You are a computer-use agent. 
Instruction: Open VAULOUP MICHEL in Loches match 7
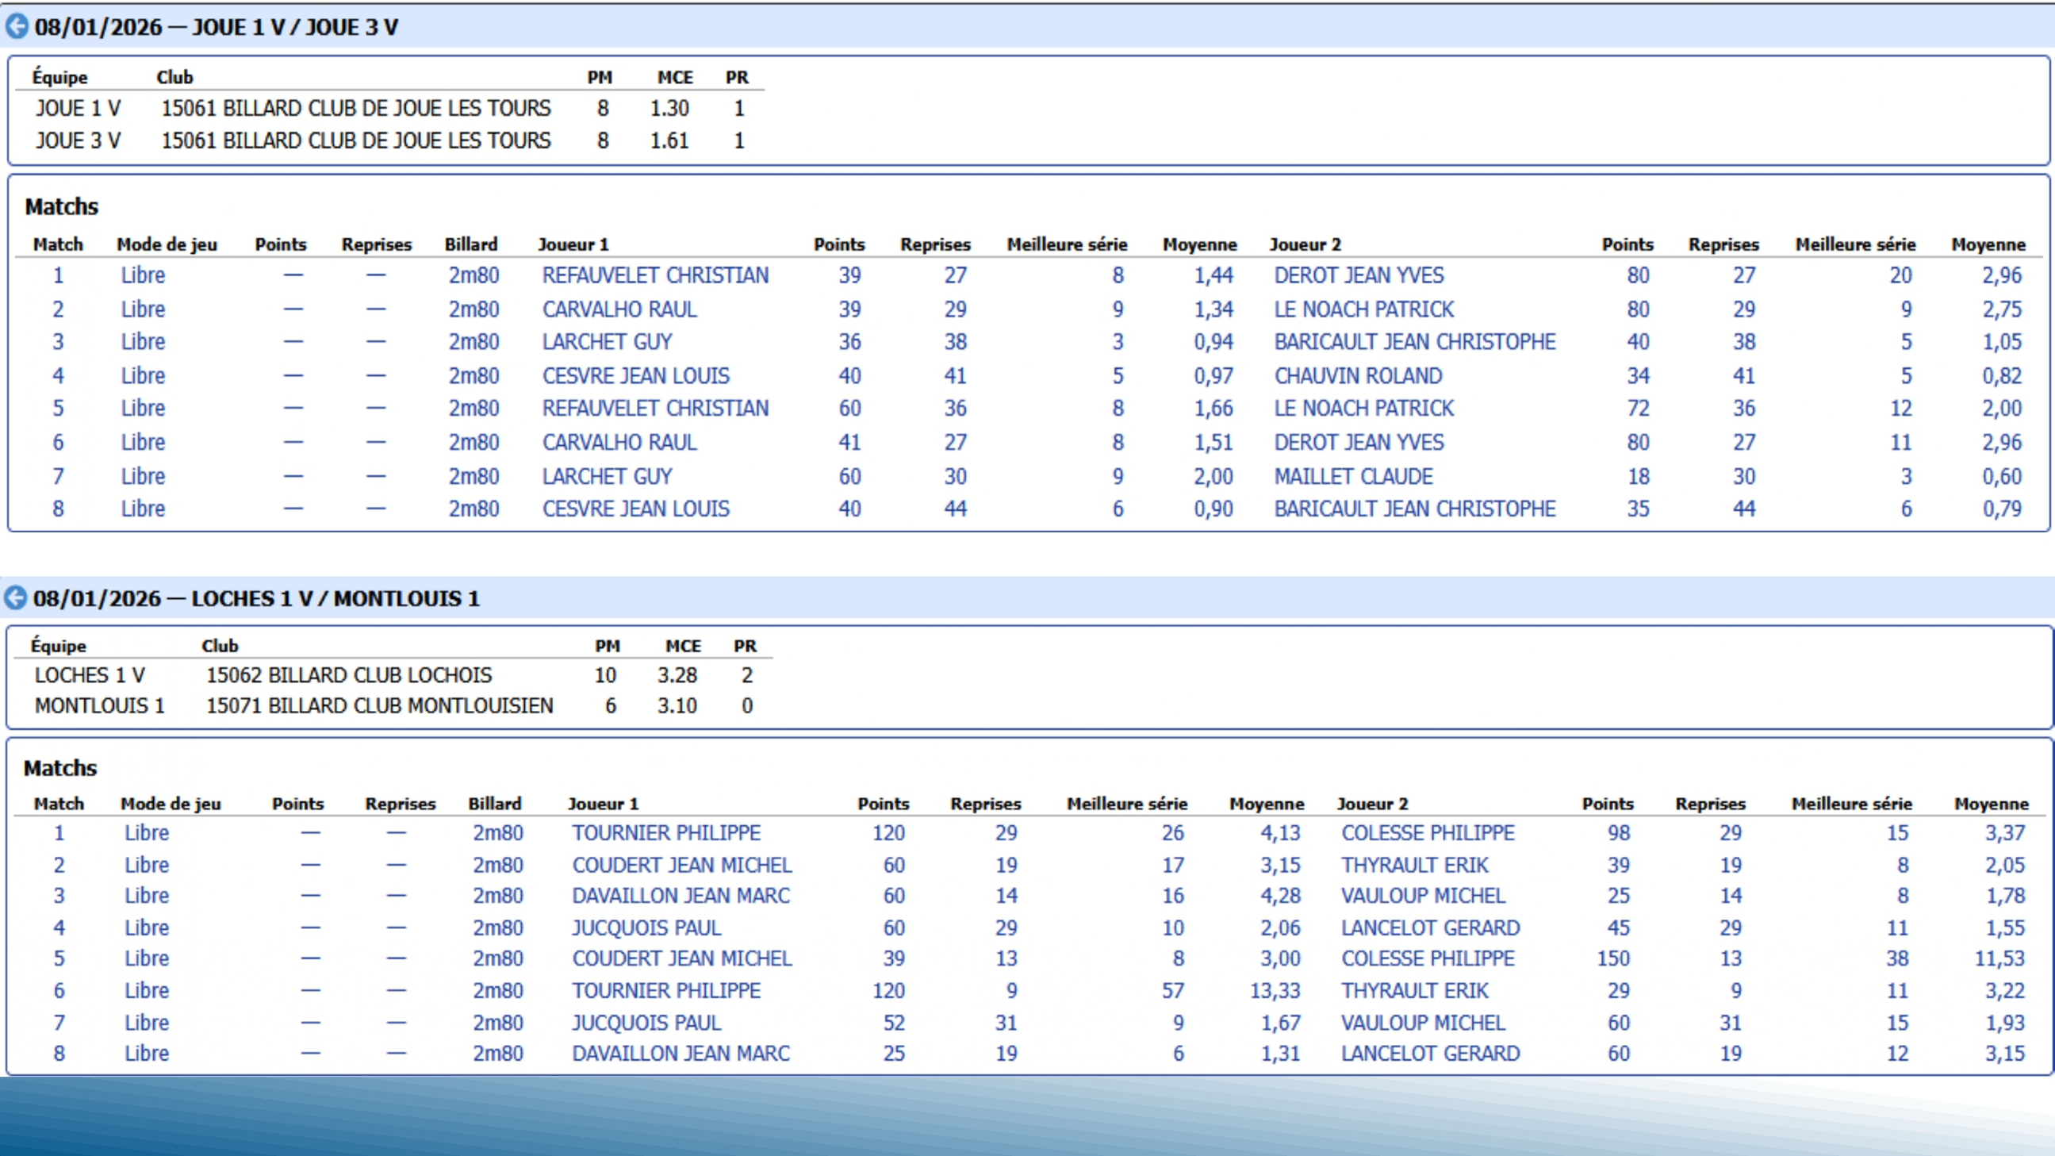click(1422, 1022)
